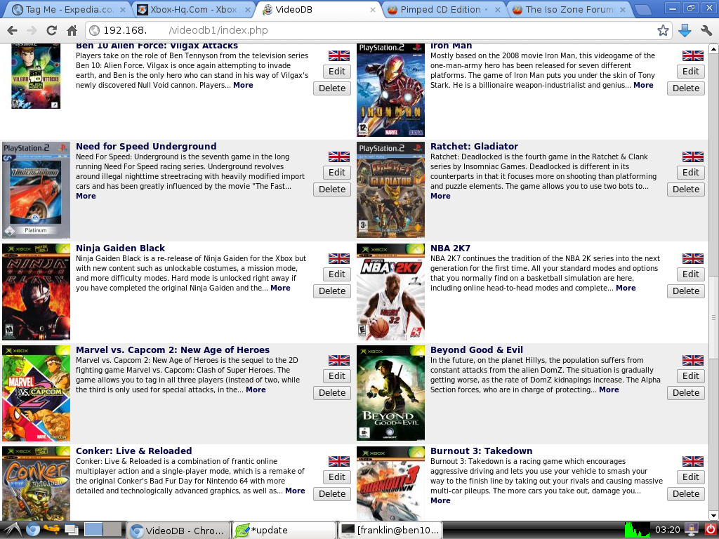The width and height of the screenshot is (719, 539).
Task: Click the UK flag for Conker: Live & Reloaded
Action: click(x=339, y=462)
